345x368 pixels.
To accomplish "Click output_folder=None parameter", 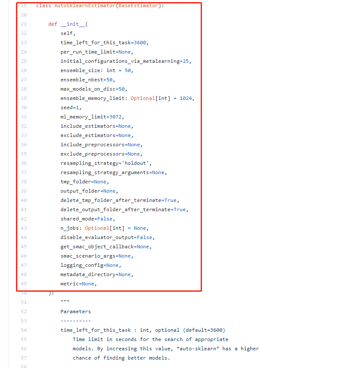I will pos(88,191).
